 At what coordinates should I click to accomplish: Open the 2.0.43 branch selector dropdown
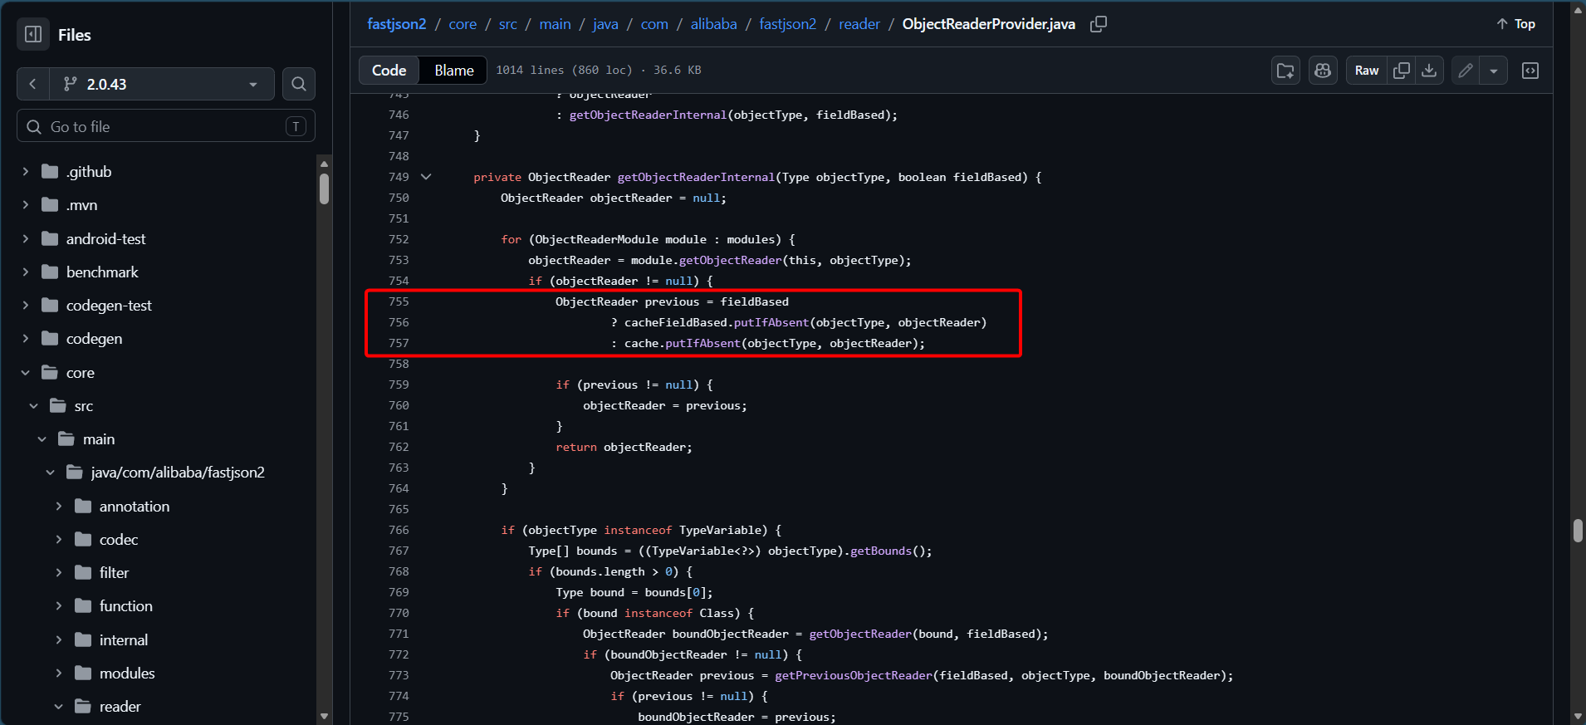(161, 84)
